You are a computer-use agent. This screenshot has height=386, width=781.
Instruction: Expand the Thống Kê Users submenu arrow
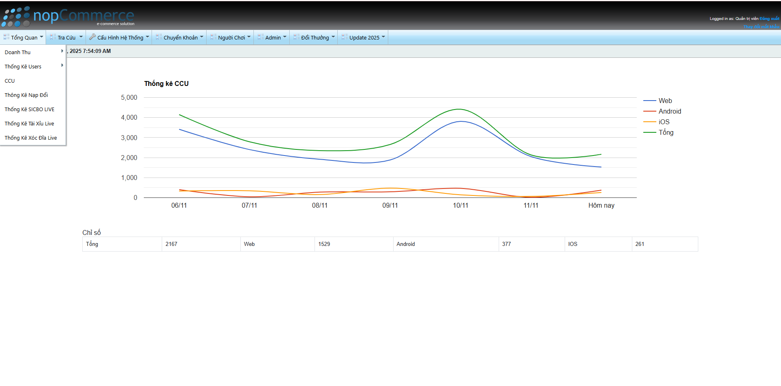(62, 66)
